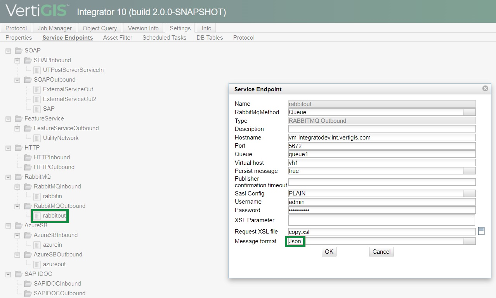Cancel the Service Endpoint dialog
The width and height of the screenshot is (496, 298).
point(382,252)
